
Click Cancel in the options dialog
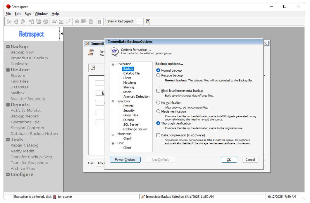[250, 160]
